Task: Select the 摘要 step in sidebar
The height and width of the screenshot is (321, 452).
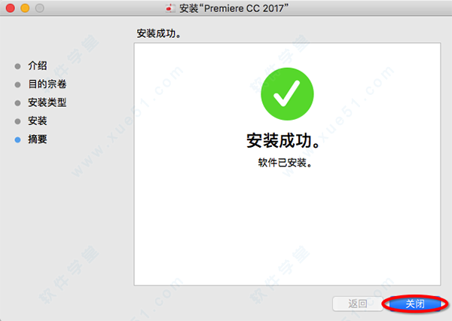Action: (38, 139)
